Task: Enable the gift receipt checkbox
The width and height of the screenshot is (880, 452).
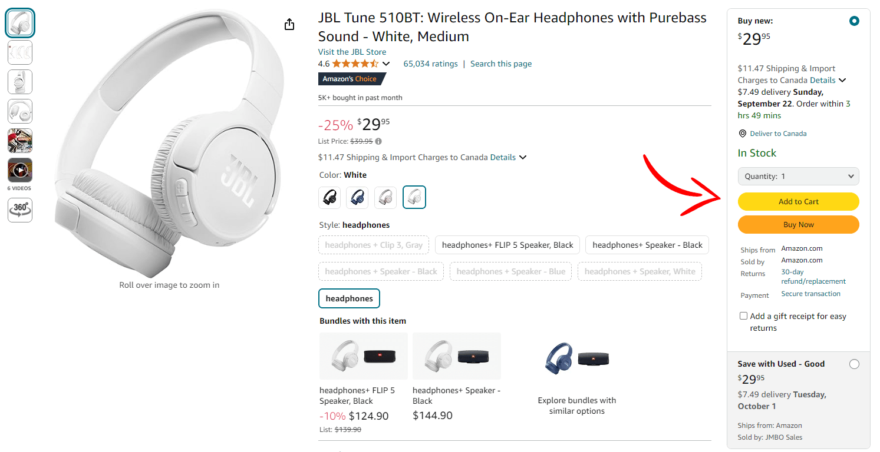Action: point(743,315)
